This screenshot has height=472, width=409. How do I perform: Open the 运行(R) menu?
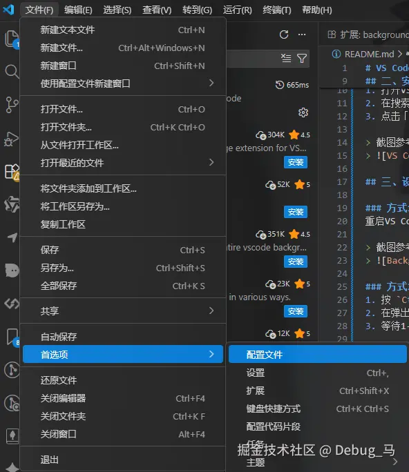tap(237, 10)
